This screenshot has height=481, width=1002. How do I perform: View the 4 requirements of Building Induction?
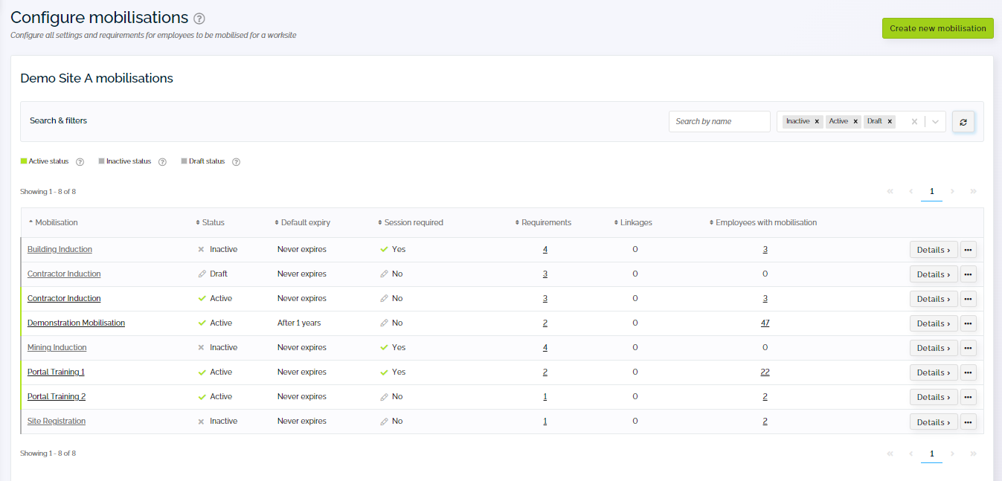pyautogui.click(x=545, y=250)
